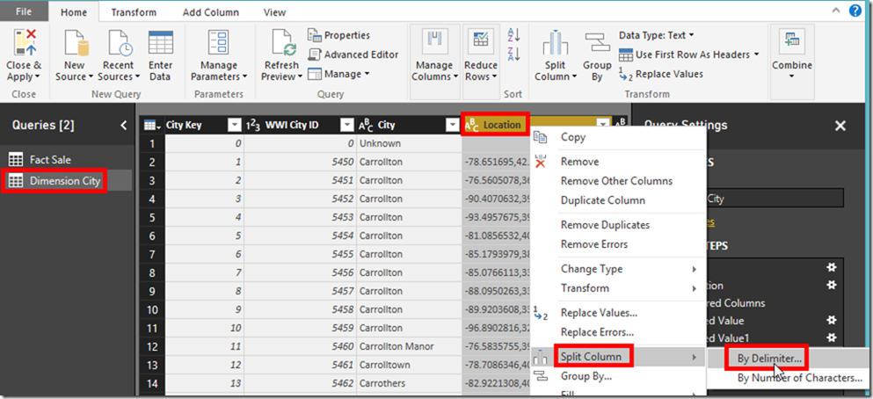Click the Close & Apply icon
Viewport: 873px width, 399px height.
tap(24, 43)
